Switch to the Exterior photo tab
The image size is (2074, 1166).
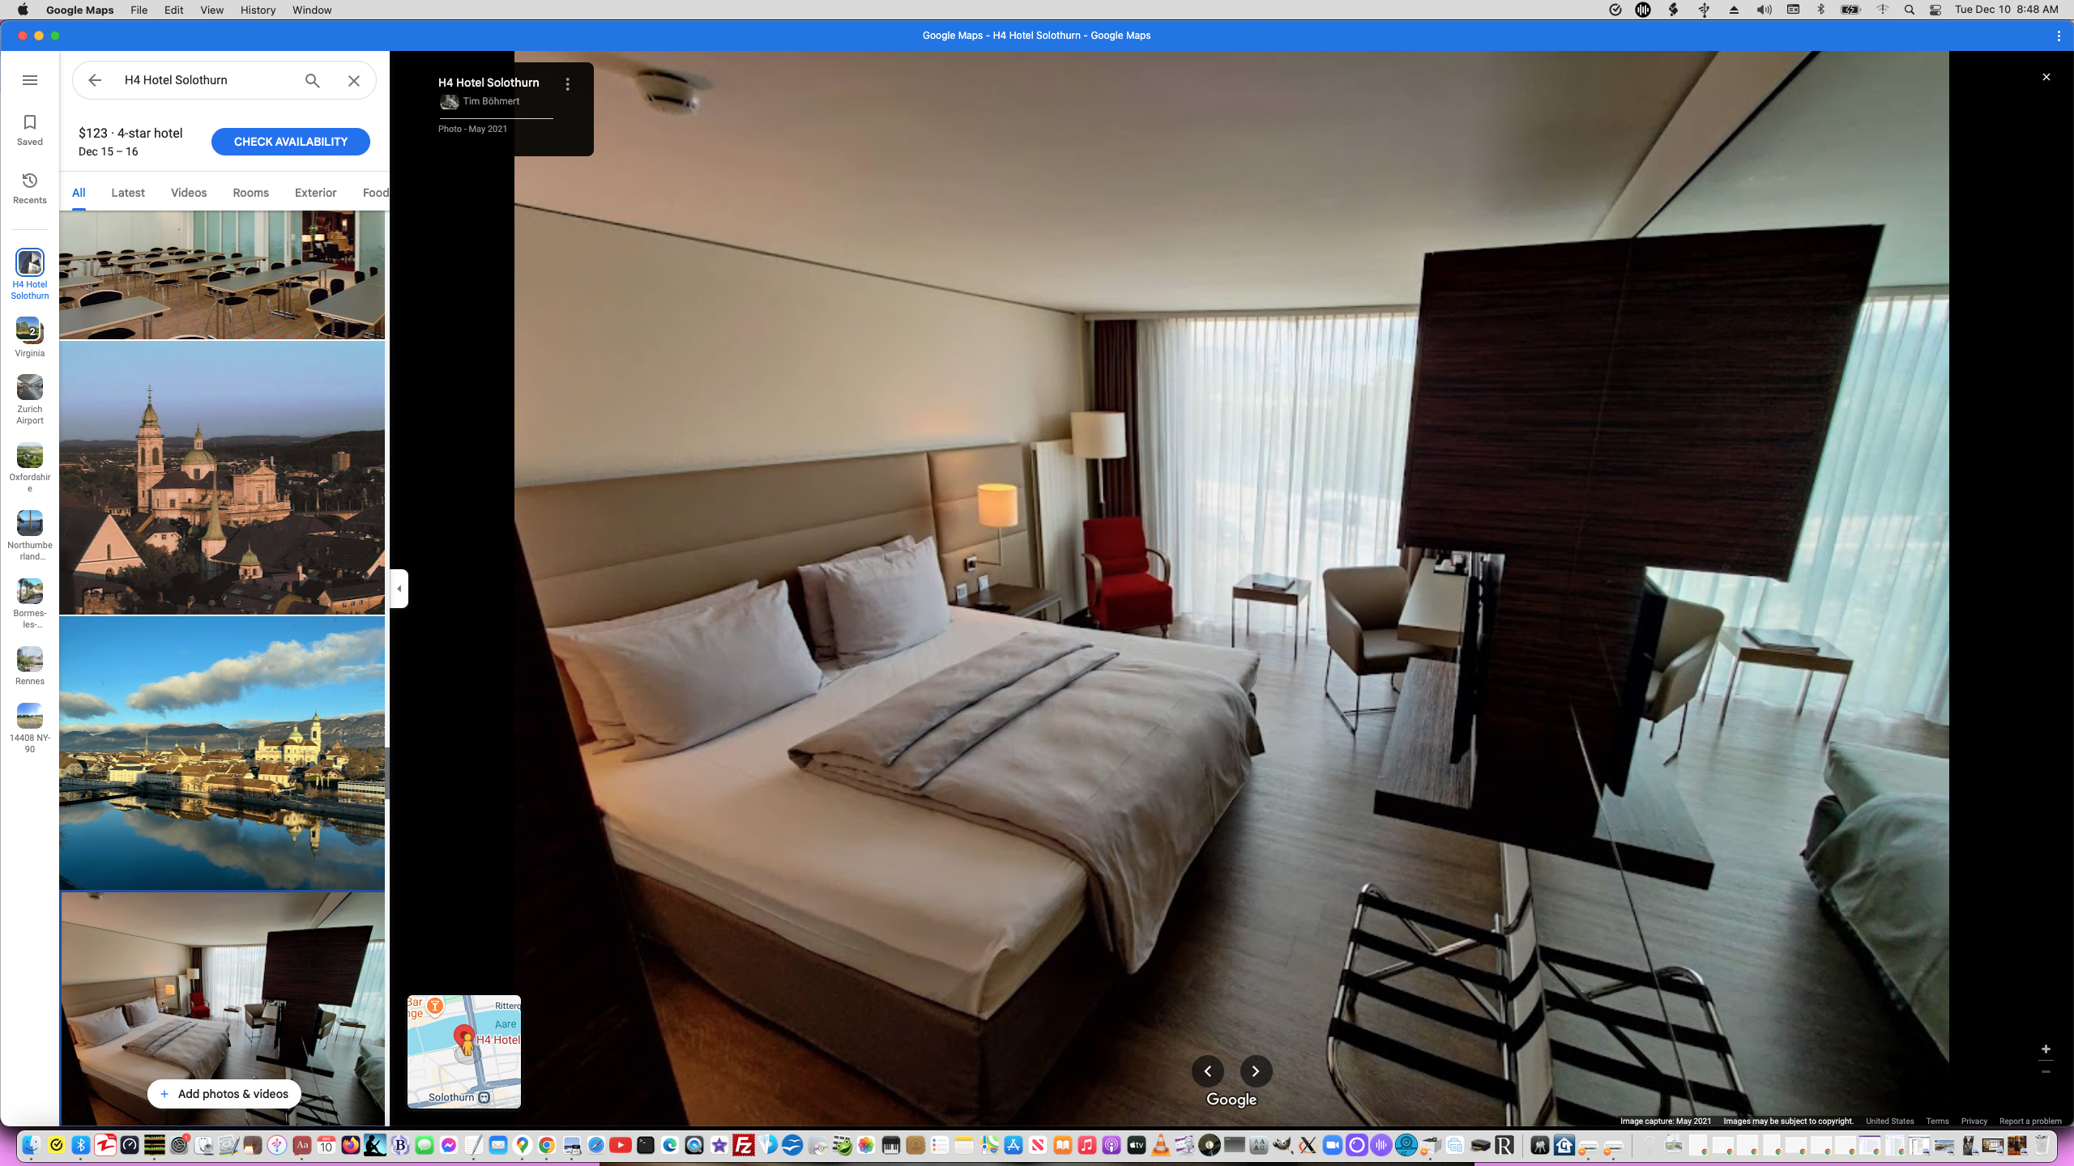coord(315,193)
